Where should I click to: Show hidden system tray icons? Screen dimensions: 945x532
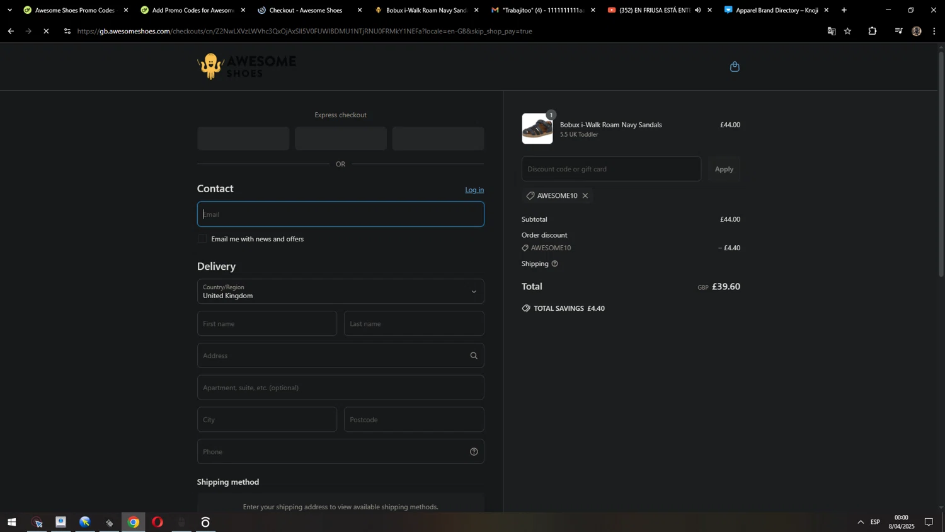[x=861, y=523]
